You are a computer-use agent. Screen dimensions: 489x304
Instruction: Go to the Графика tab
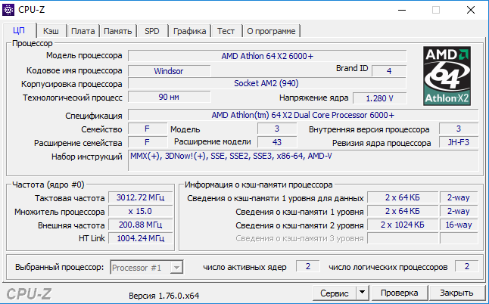pos(189,31)
